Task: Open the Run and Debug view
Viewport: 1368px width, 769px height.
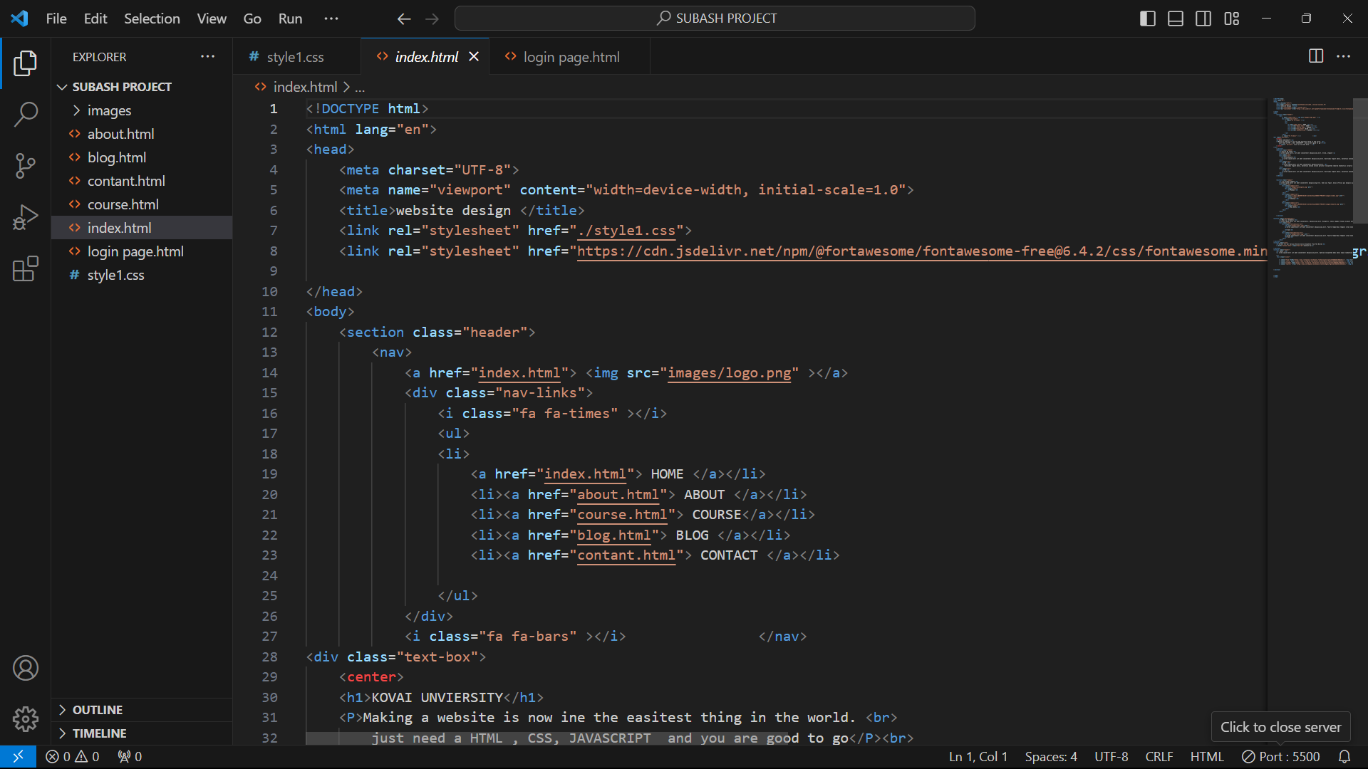Action: point(26,217)
